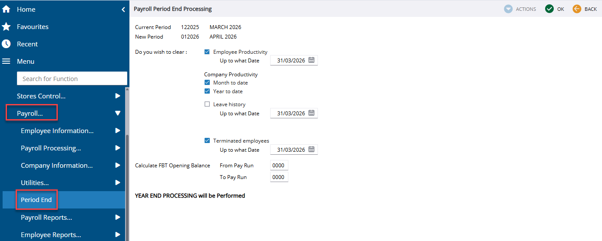
Task: Click the Search for Function field
Action: pos(72,79)
